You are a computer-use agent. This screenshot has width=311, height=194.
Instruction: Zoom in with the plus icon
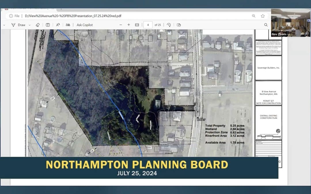click(129, 25)
